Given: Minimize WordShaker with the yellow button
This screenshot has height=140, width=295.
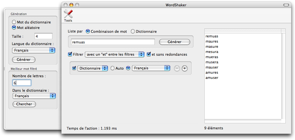Looking at the screenshot, I should 71,5.
